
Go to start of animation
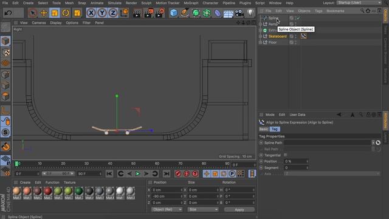(x=109, y=174)
